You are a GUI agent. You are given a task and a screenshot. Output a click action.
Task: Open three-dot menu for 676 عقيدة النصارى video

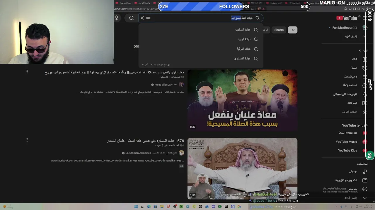[27, 140]
